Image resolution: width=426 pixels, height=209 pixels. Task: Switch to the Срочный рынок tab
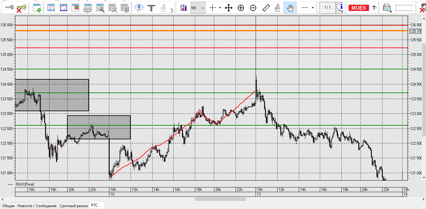pyautogui.click(x=74, y=206)
